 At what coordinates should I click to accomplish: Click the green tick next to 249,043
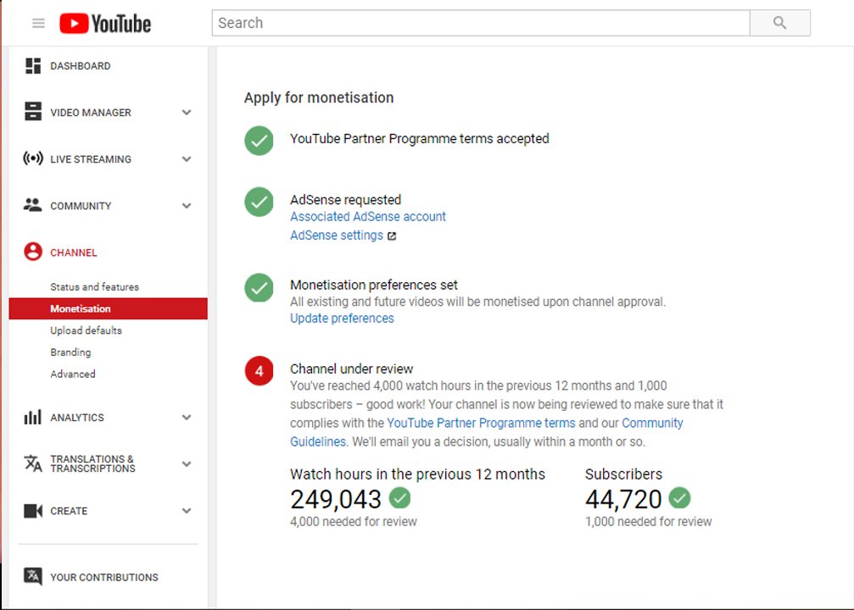click(x=399, y=498)
